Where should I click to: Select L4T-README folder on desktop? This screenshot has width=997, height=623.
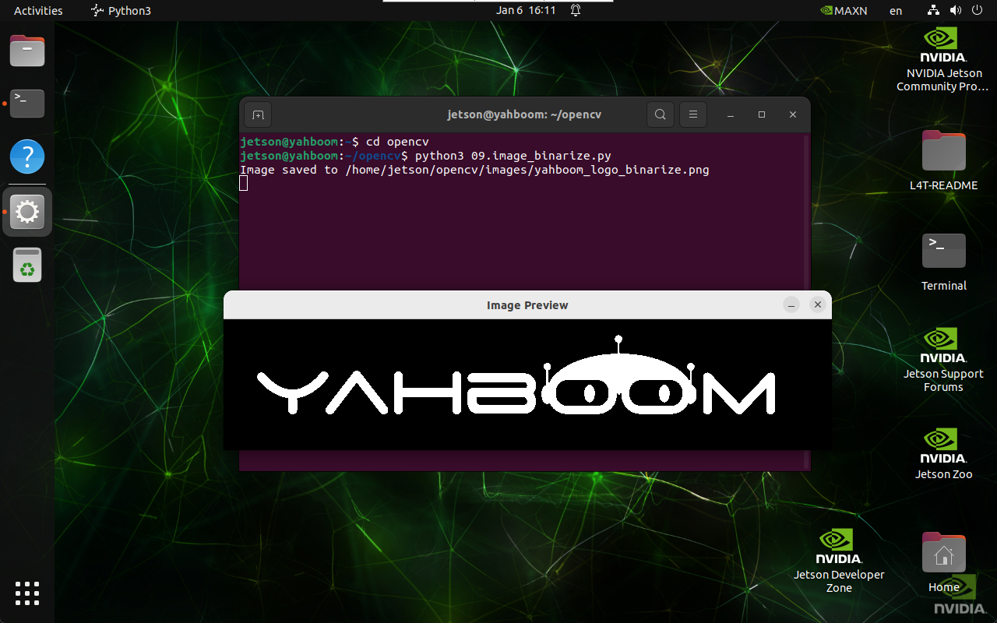(943, 160)
